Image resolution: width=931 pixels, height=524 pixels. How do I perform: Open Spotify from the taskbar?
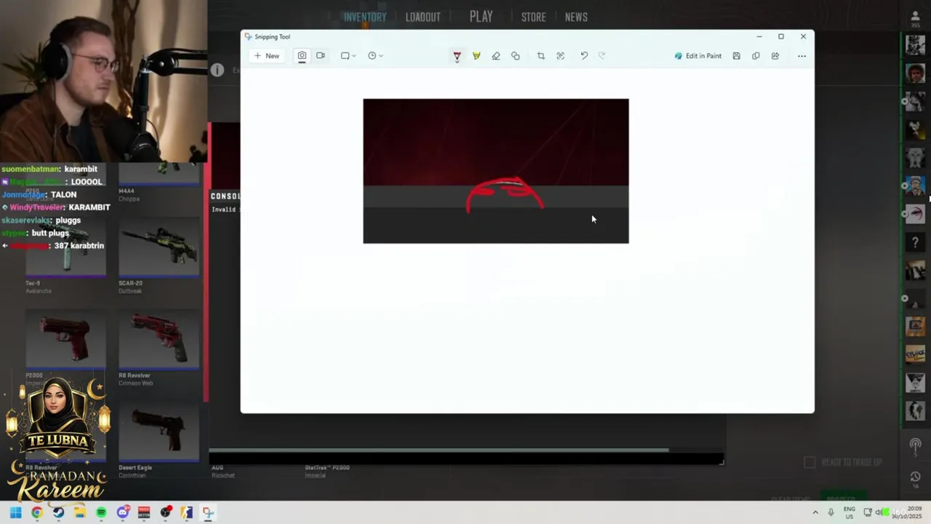pyautogui.click(x=101, y=512)
